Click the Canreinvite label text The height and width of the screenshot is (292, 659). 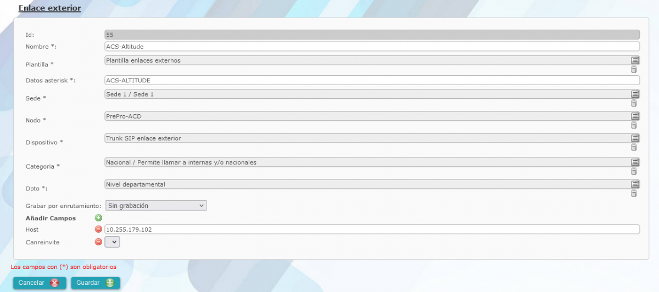click(42, 242)
